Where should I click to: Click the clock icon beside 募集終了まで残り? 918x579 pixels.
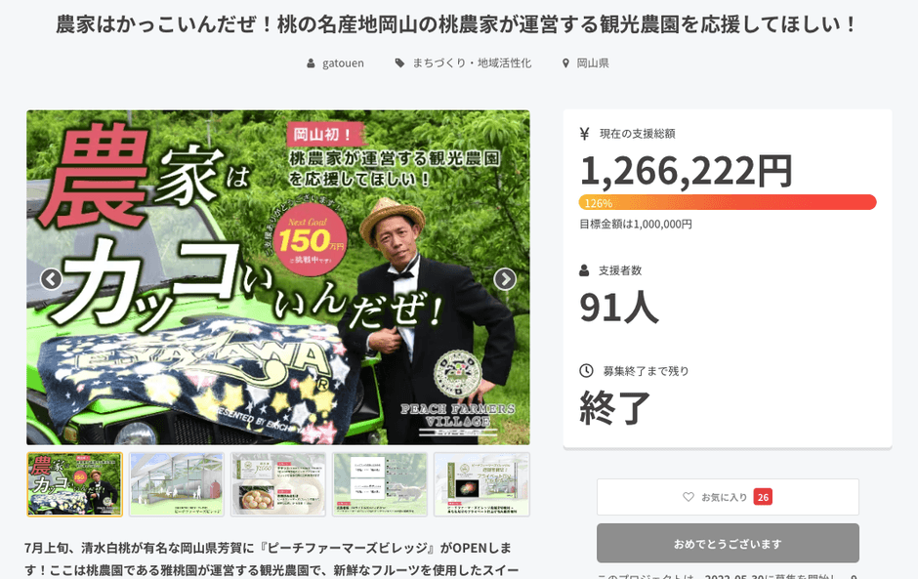586,371
